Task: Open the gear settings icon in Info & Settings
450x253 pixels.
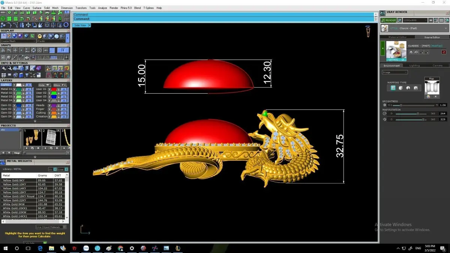Action: tap(3, 68)
